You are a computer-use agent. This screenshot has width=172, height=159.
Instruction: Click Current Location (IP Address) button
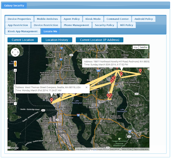pyautogui.click(x=100, y=40)
